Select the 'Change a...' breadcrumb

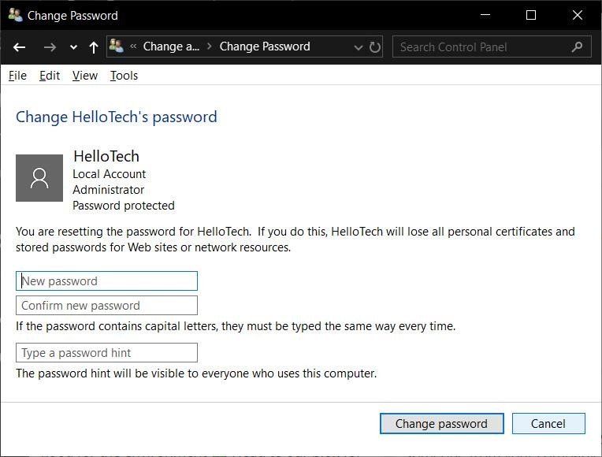tap(171, 46)
